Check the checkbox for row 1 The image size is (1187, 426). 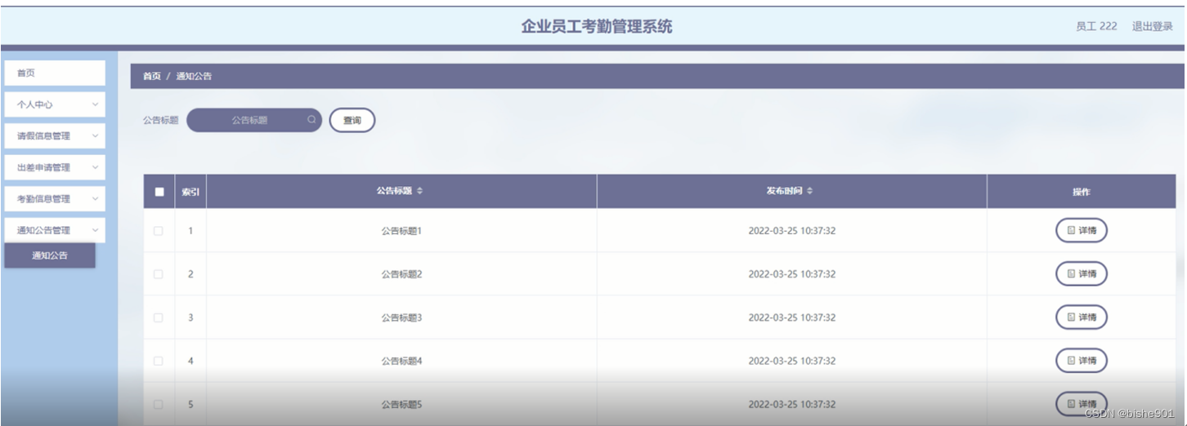click(159, 231)
